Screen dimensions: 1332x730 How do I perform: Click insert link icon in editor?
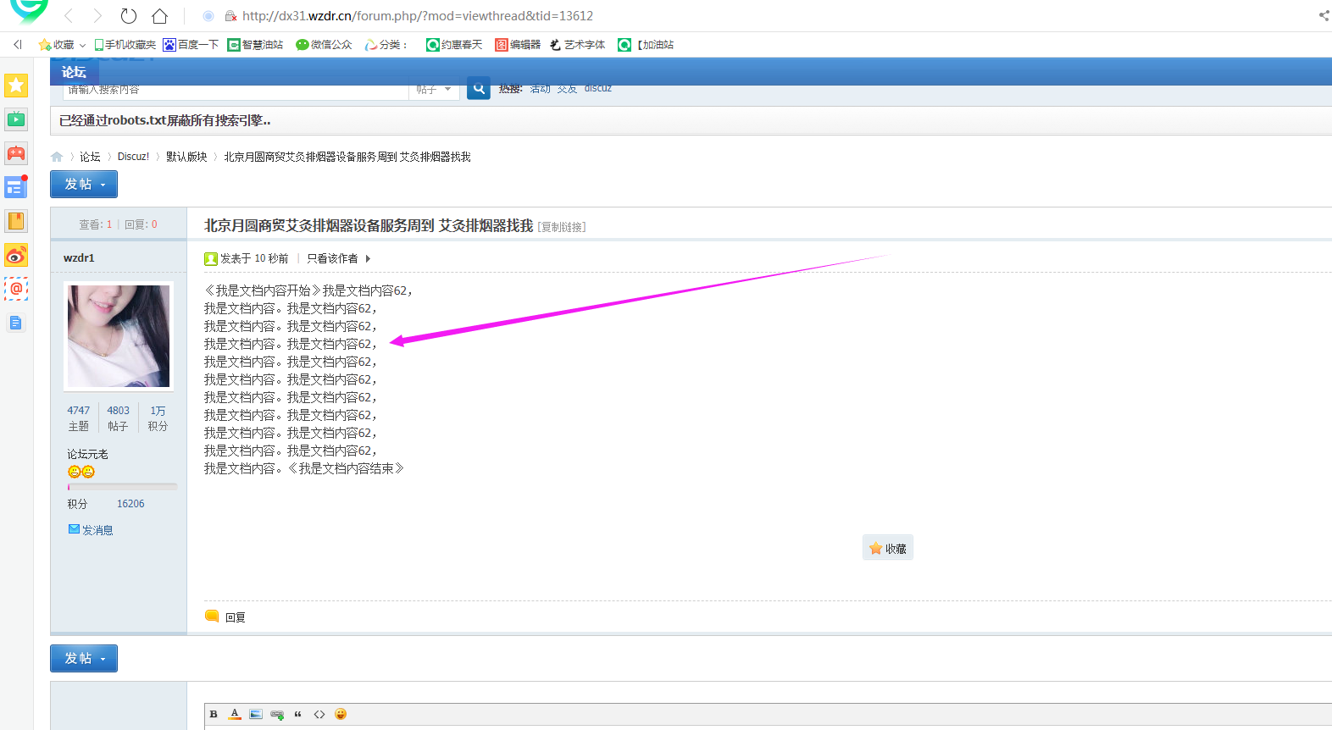pyautogui.click(x=277, y=714)
